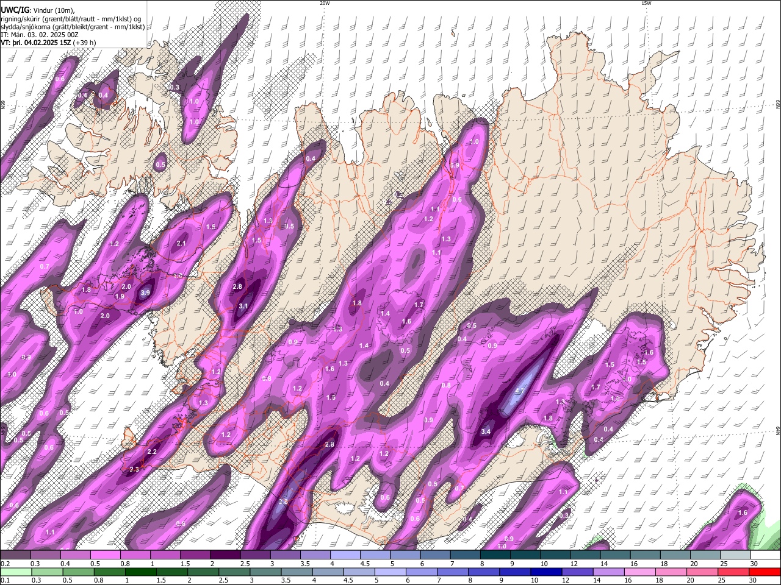The width and height of the screenshot is (781, 585).
Task: Select upper legend dark purple swatch at 2
Action: tap(226, 555)
